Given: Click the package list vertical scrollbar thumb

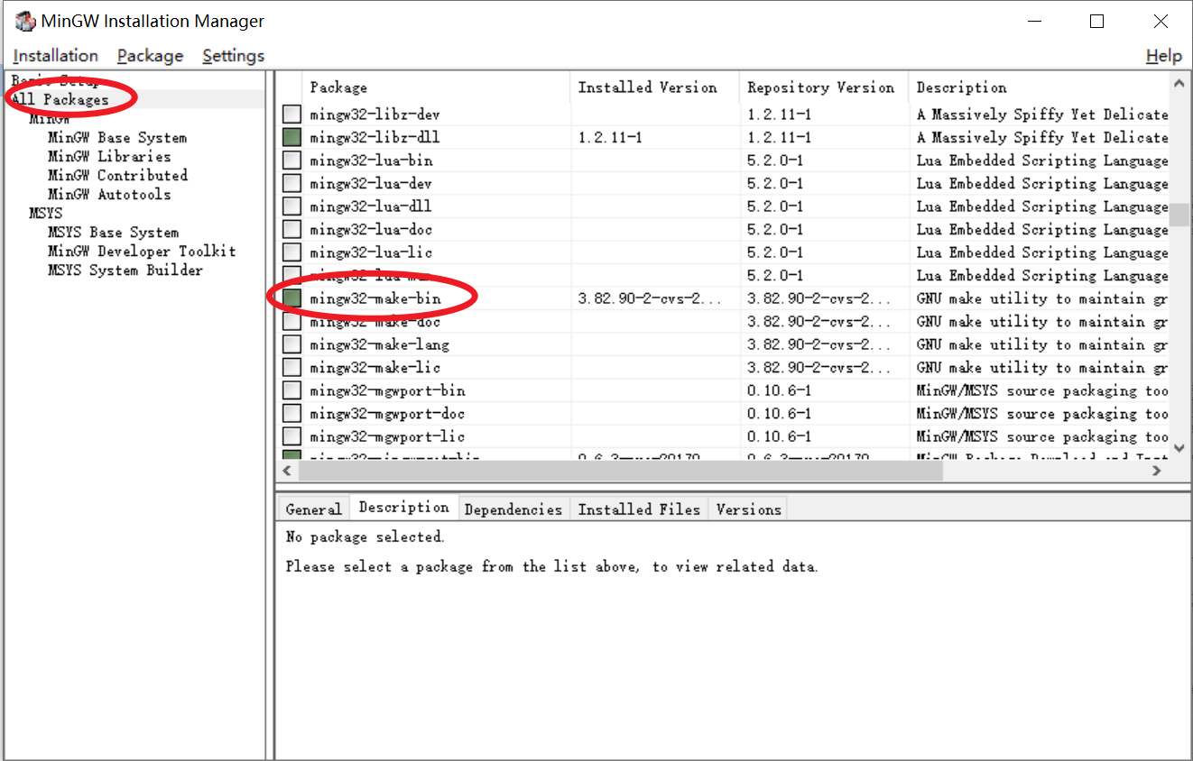Looking at the screenshot, I should (1179, 215).
